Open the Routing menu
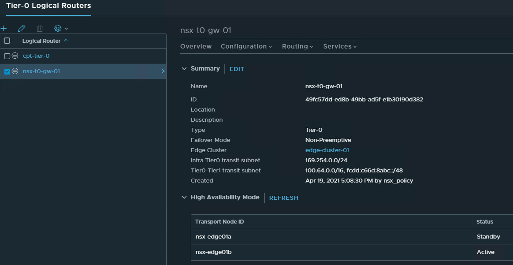 click(297, 46)
